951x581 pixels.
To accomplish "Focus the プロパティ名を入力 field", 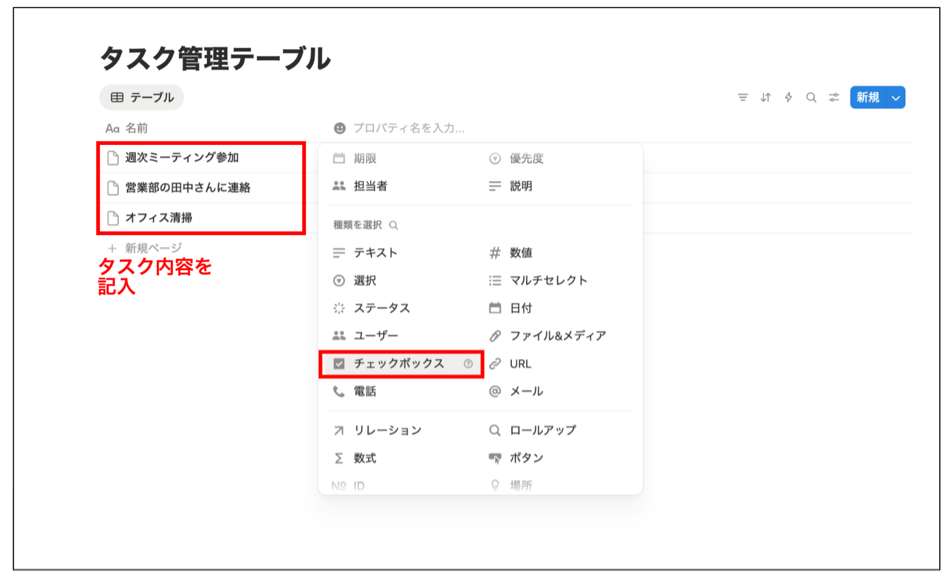I will pos(408,128).
